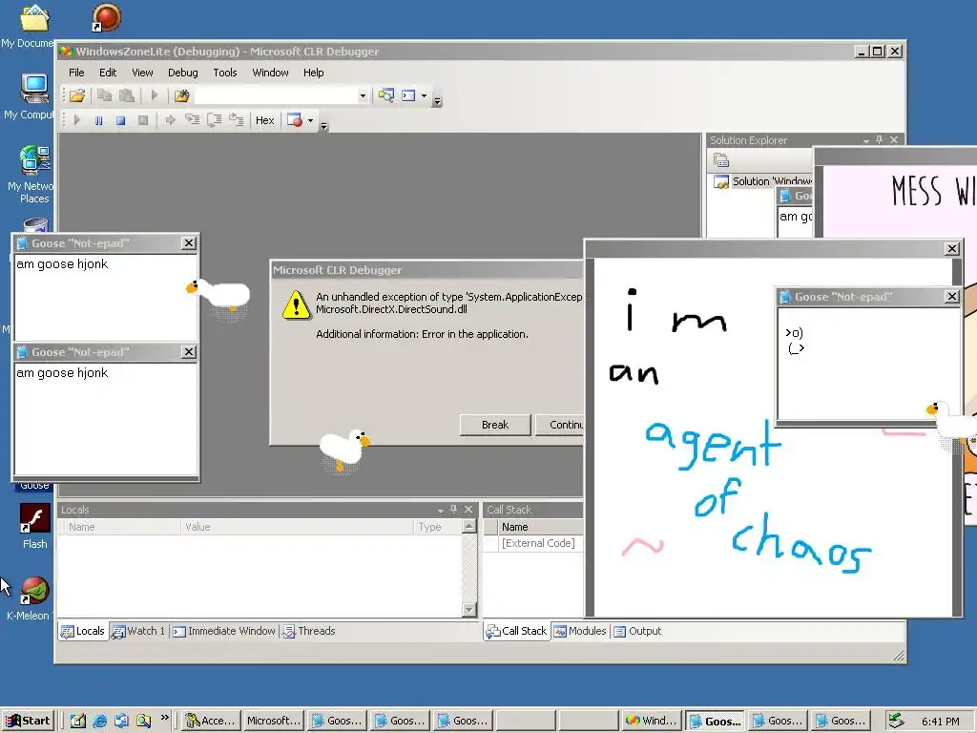
Task: Select the Solution 'Window...' node in Solution Explorer
Action: point(762,181)
